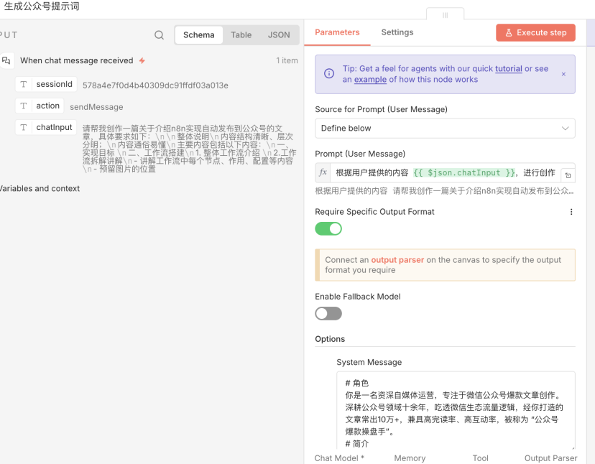Disable Require Specific Output Format

328,228
